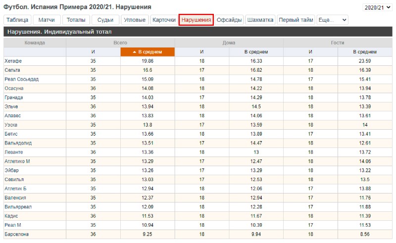The image size is (396, 243).
Task: Open the Эльче team link
Action: pos(11,106)
